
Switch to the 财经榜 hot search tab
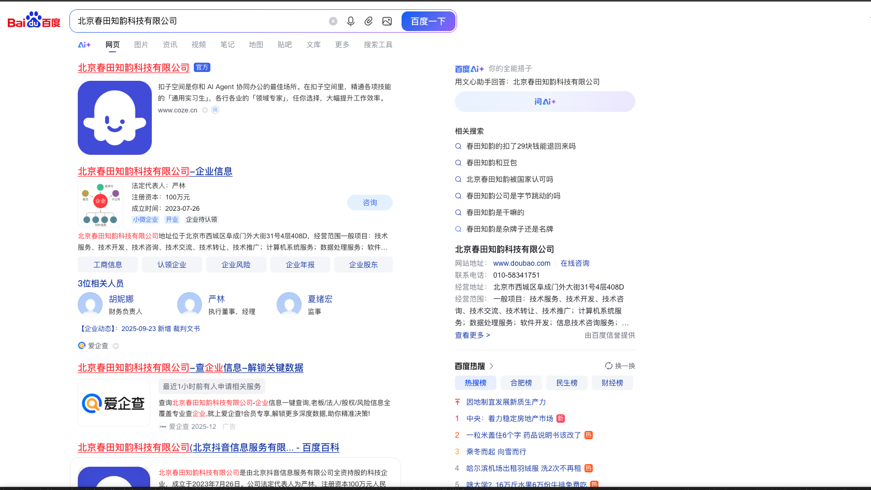coord(612,383)
